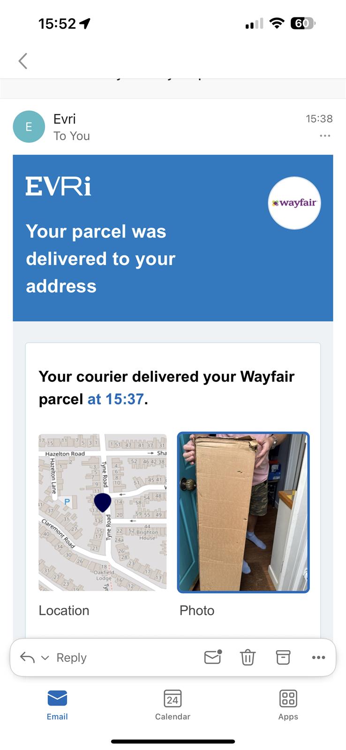Viewport: 346px width, 750px height.
Task: Tap the map pin on Tyne Road
Action: tap(102, 502)
